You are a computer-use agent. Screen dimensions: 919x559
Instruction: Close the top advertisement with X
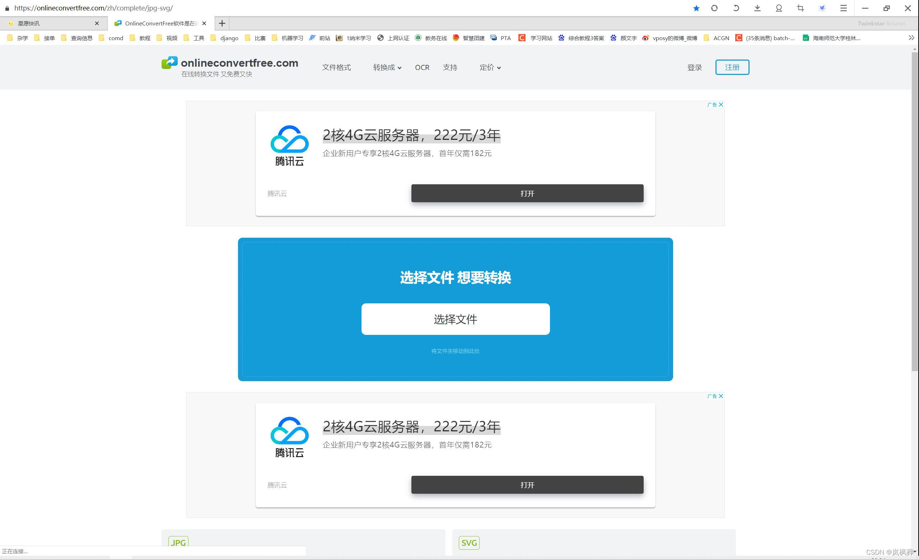coord(721,105)
